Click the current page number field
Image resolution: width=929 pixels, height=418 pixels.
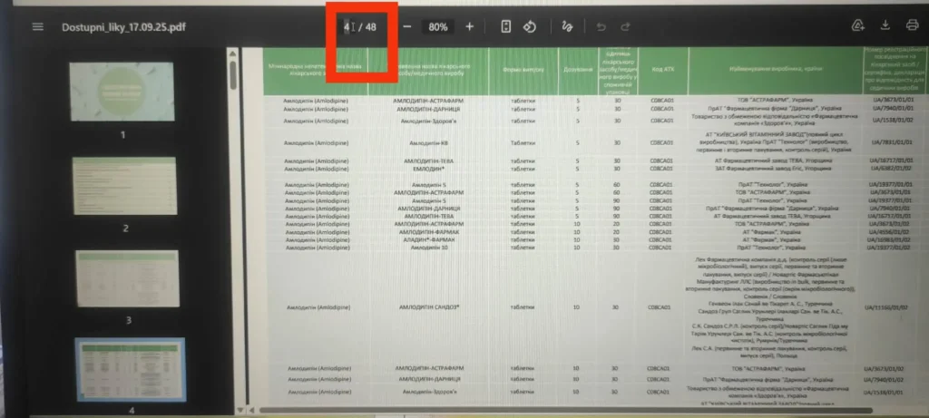click(x=347, y=26)
